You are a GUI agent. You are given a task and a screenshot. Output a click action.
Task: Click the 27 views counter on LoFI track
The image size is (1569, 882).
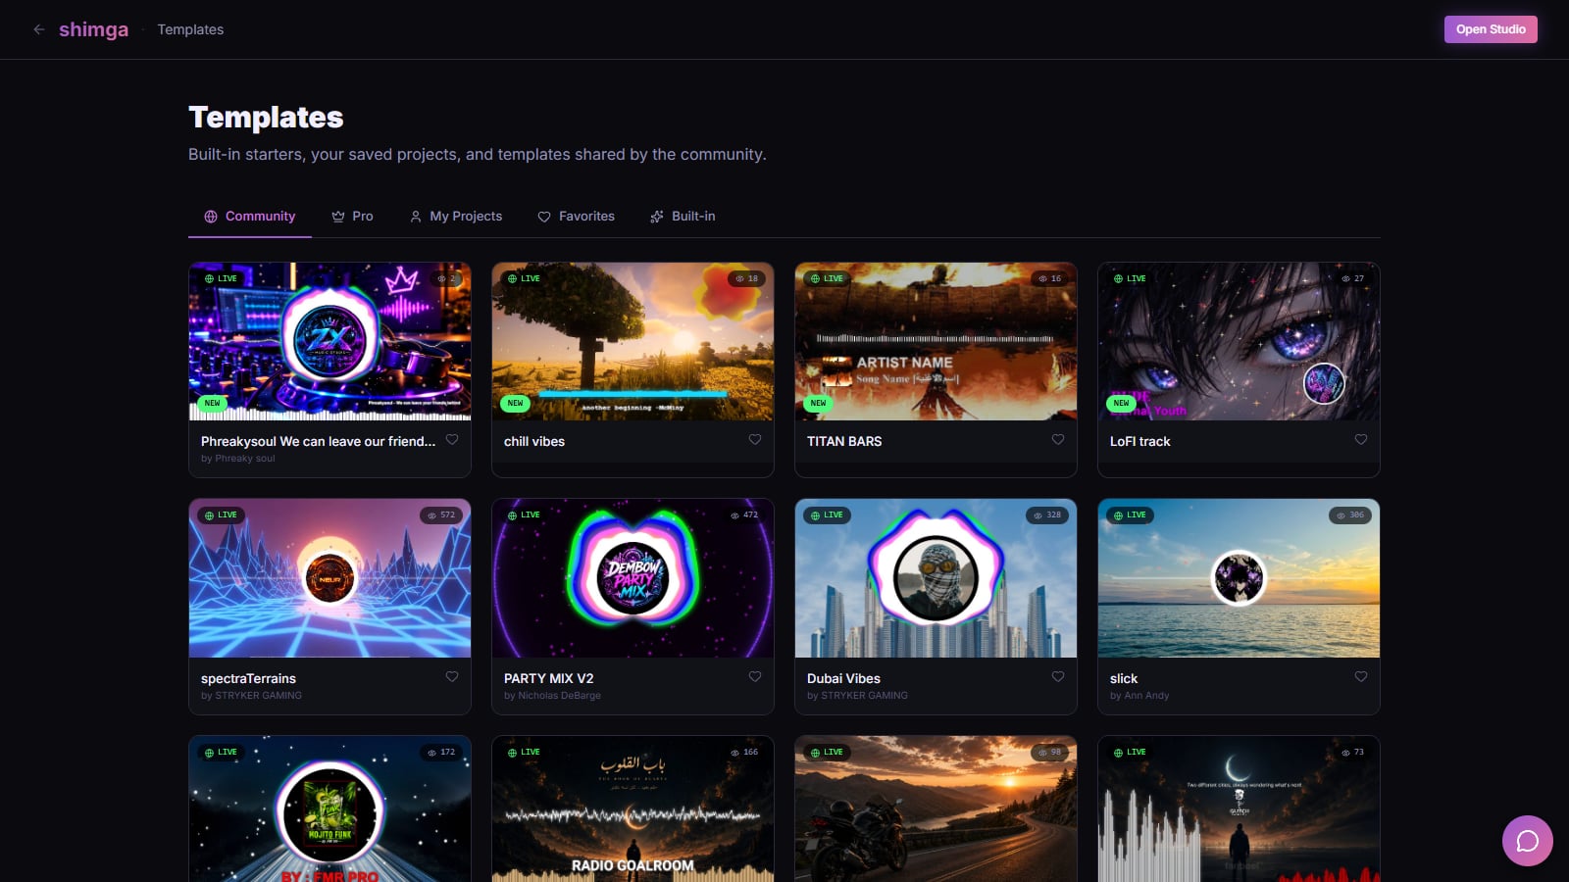click(x=1352, y=278)
